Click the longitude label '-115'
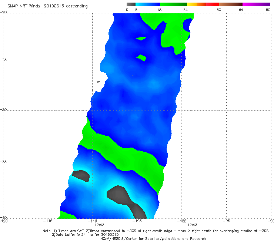Viewport: 274px width, 241px height. coord(48,221)
